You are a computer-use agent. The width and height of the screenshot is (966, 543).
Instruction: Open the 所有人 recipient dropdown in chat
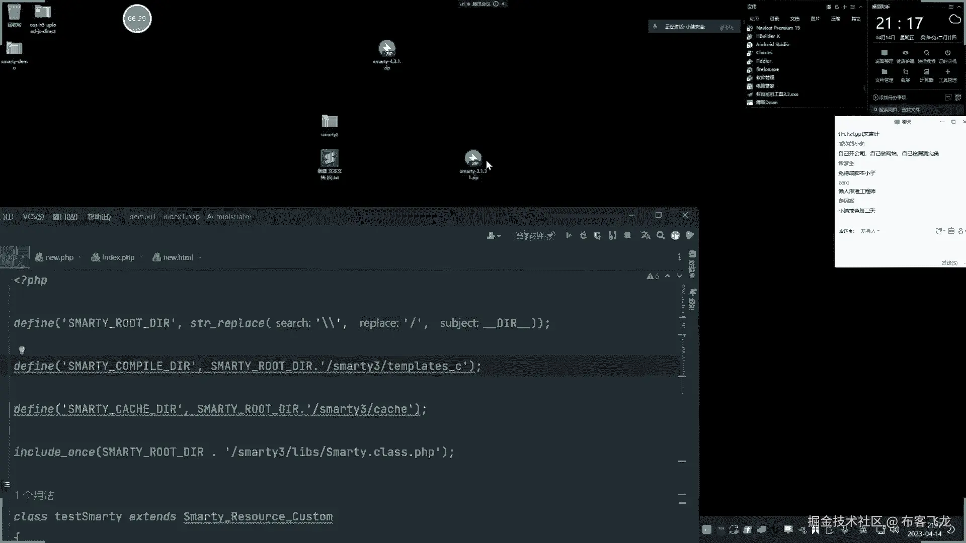(x=870, y=231)
